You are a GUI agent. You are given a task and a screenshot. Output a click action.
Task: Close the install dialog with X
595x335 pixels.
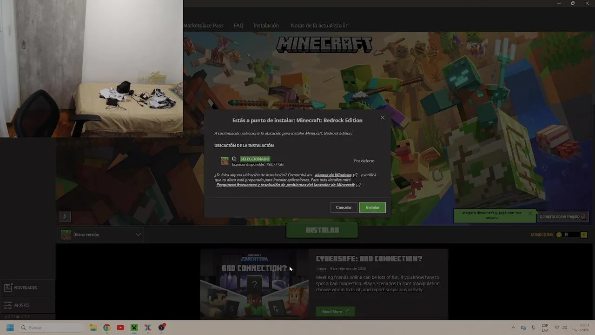[383, 118]
